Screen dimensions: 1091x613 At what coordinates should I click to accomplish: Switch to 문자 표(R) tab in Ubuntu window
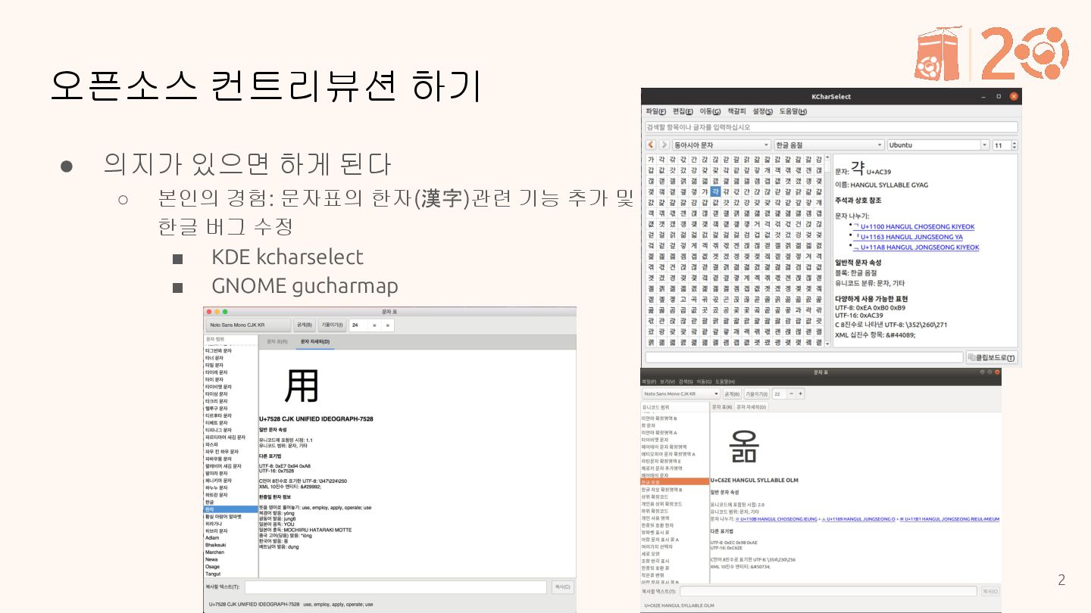click(722, 406)
